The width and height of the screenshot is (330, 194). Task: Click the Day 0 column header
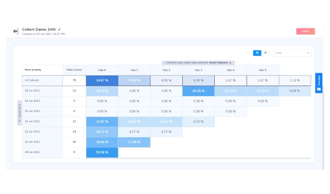point(102,70)
